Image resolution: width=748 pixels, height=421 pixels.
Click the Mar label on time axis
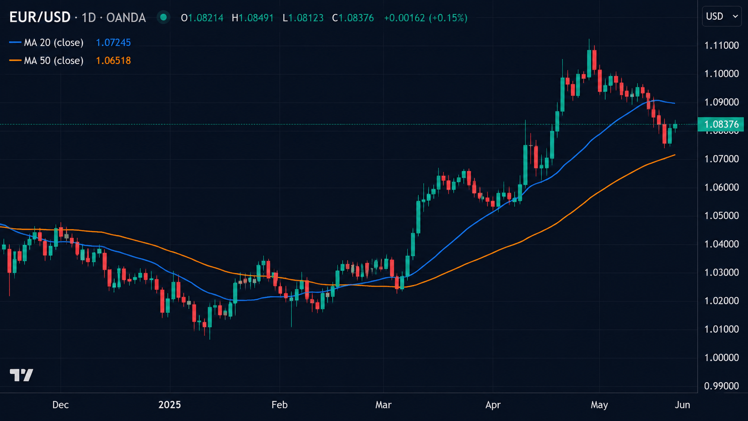click(383, 405)
